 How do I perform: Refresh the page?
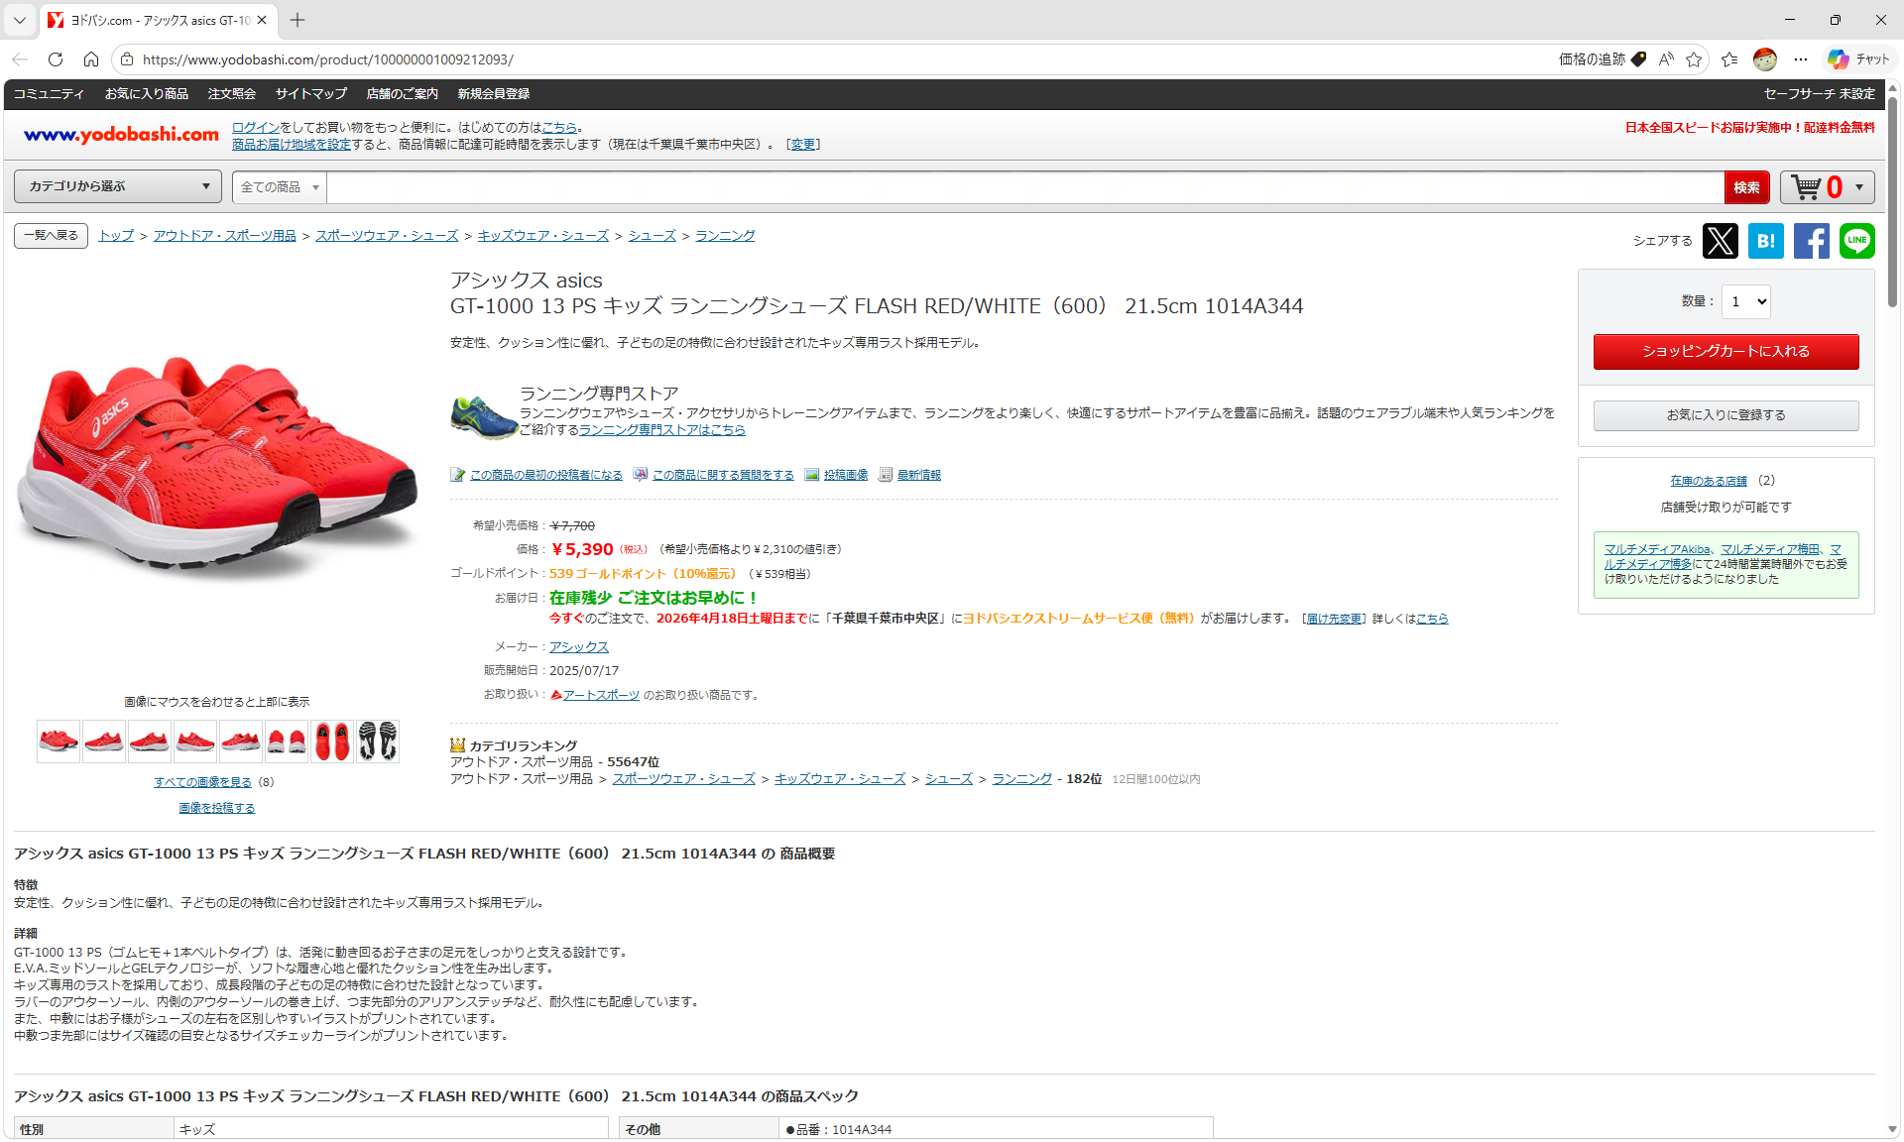(x=56, y=59)
